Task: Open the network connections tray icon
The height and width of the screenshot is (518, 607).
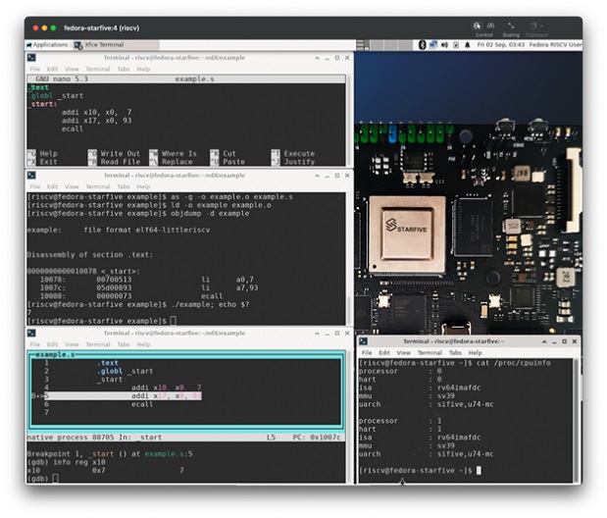Action: (x=432, y=45)
